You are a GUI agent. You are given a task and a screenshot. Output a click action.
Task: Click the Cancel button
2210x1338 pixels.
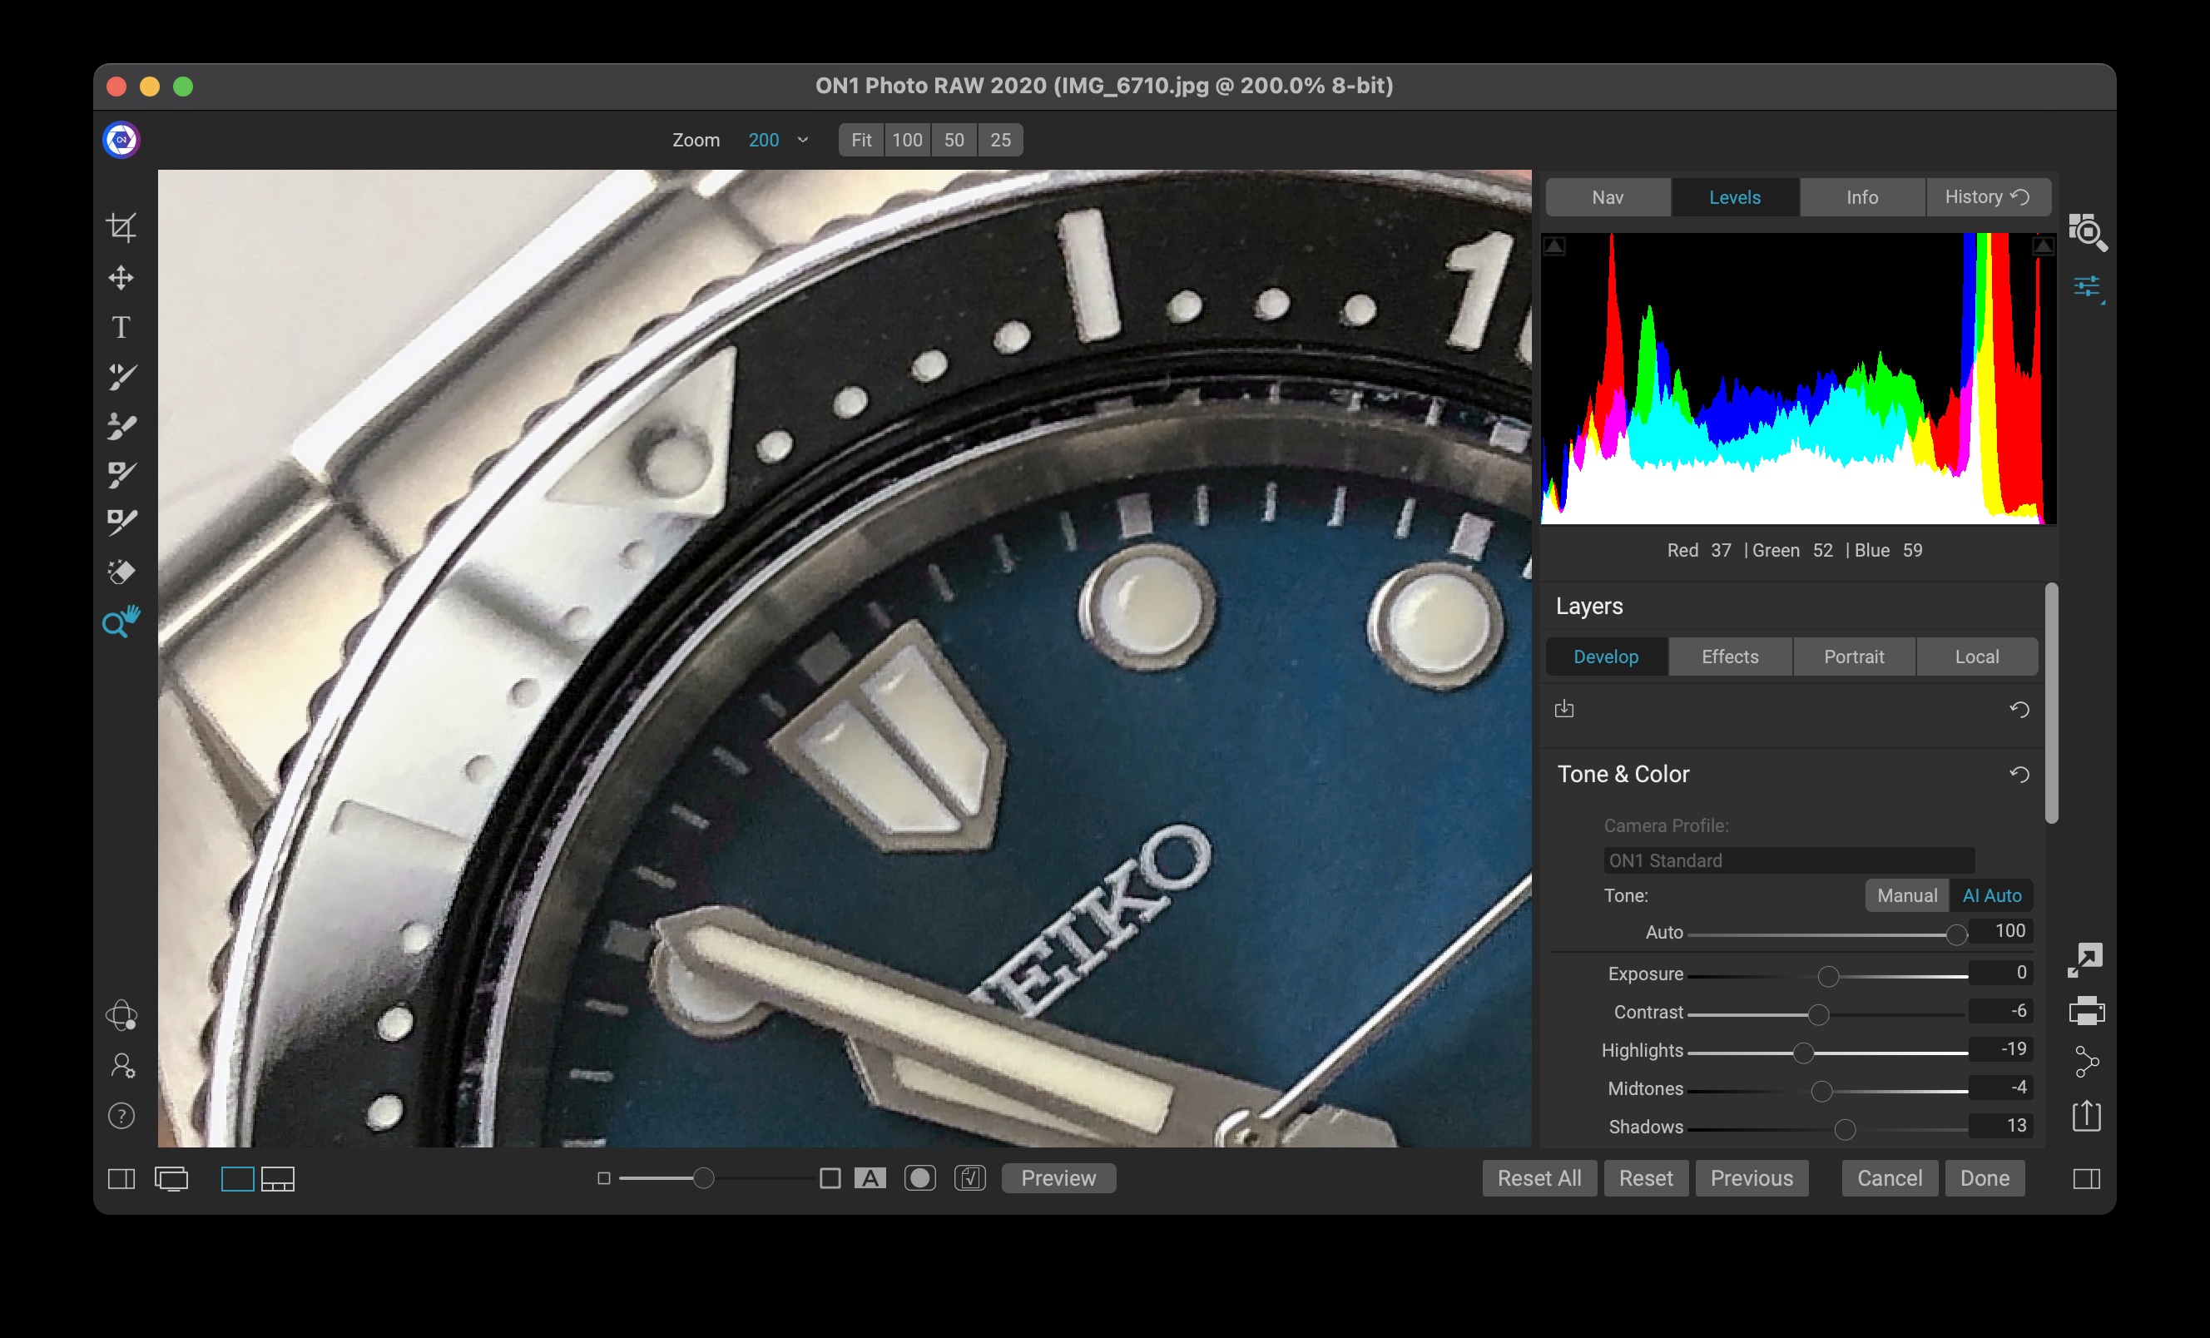click(1889, 1178)
